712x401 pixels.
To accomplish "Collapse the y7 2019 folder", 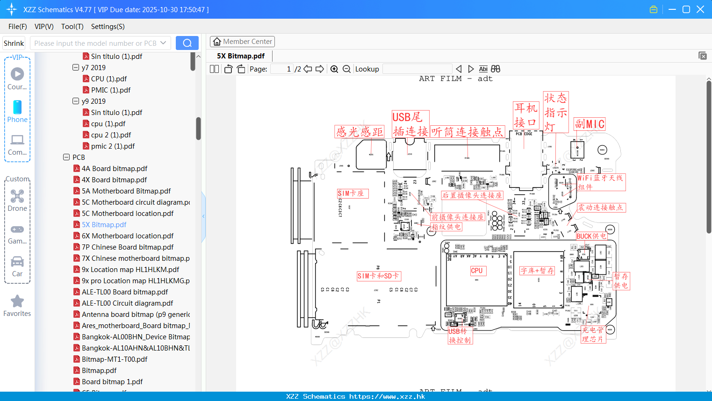I will pyautogui.click(x=76, y=67).
